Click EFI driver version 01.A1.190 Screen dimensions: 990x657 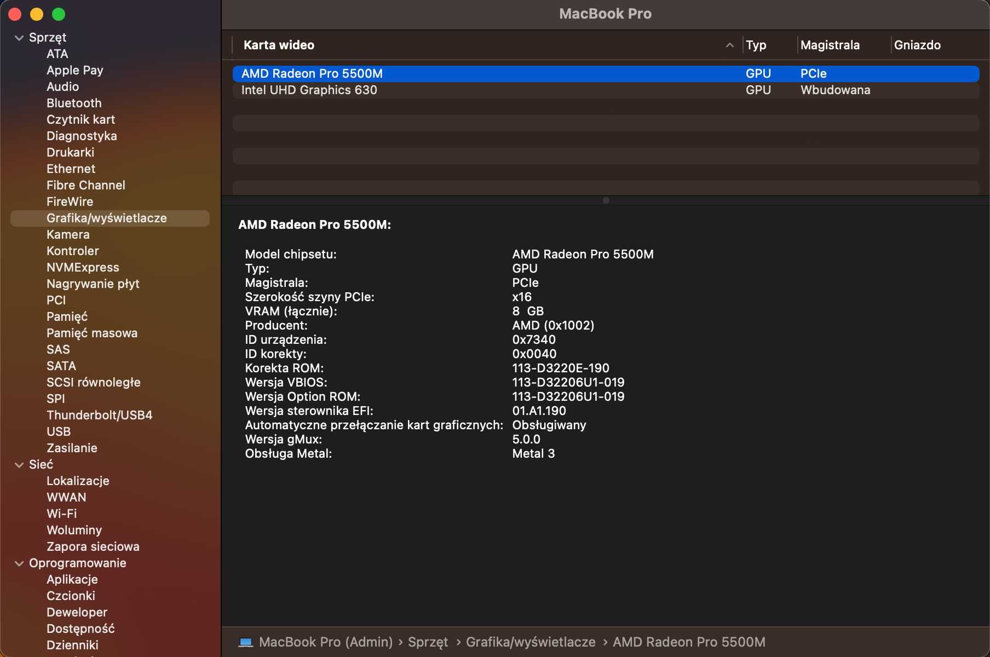point(539,411)
